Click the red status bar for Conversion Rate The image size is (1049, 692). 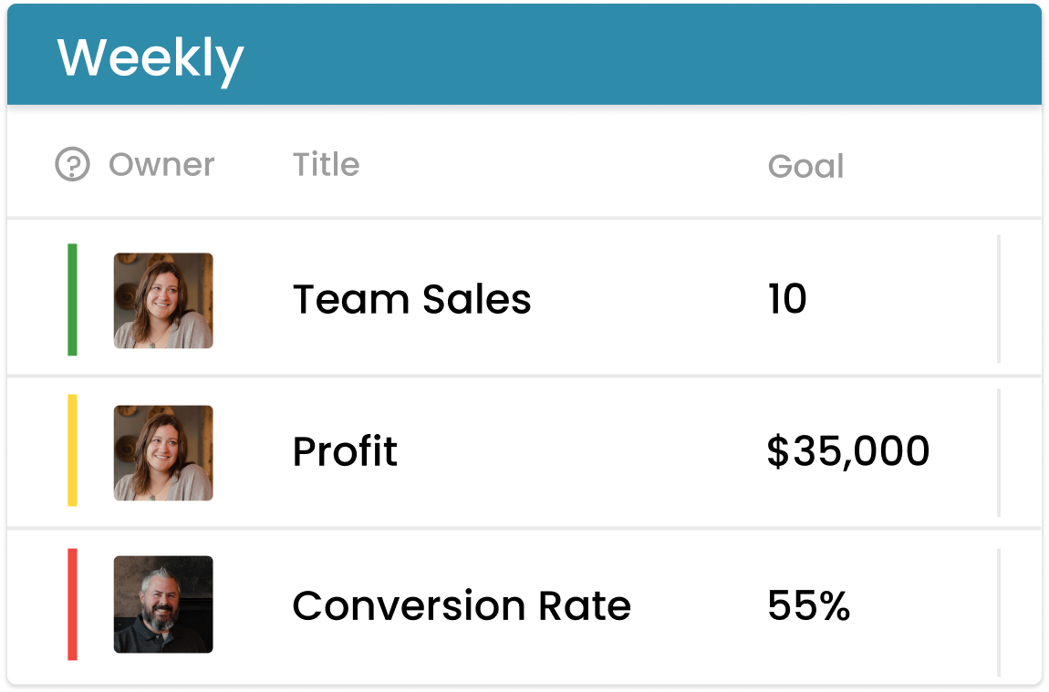tap(71, 604)
